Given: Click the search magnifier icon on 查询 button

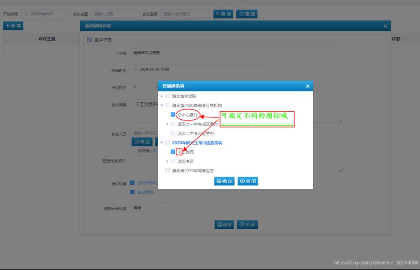Looking at the screenshot, I should [219, 13].
